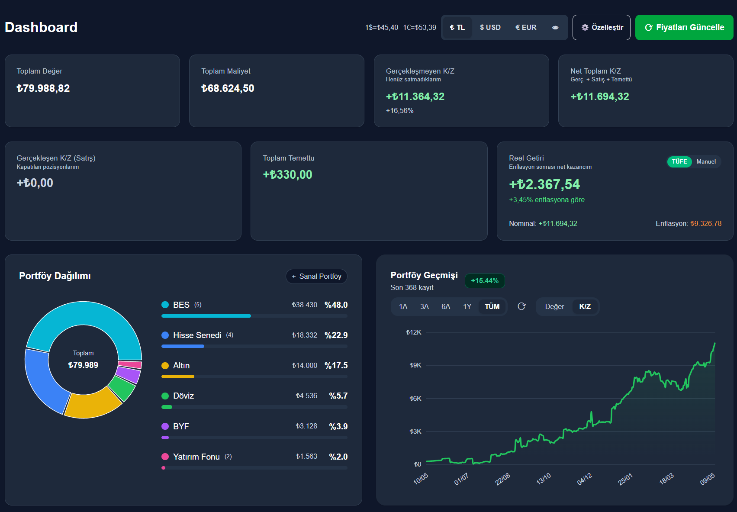
Task: Click the purple BYF legend dot
Action: click(165, 426)
